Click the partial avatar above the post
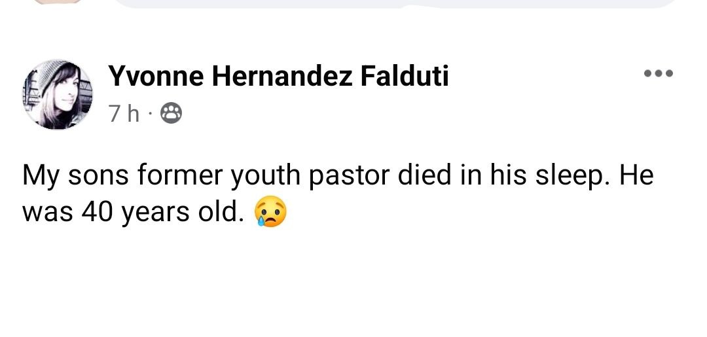Image resolution: width=707 pixels, height=337 pixels. coord(58,3)
